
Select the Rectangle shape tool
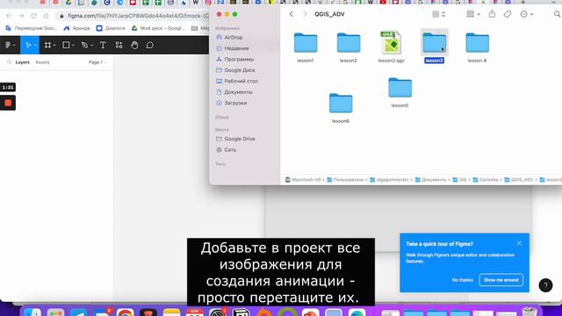66,45
